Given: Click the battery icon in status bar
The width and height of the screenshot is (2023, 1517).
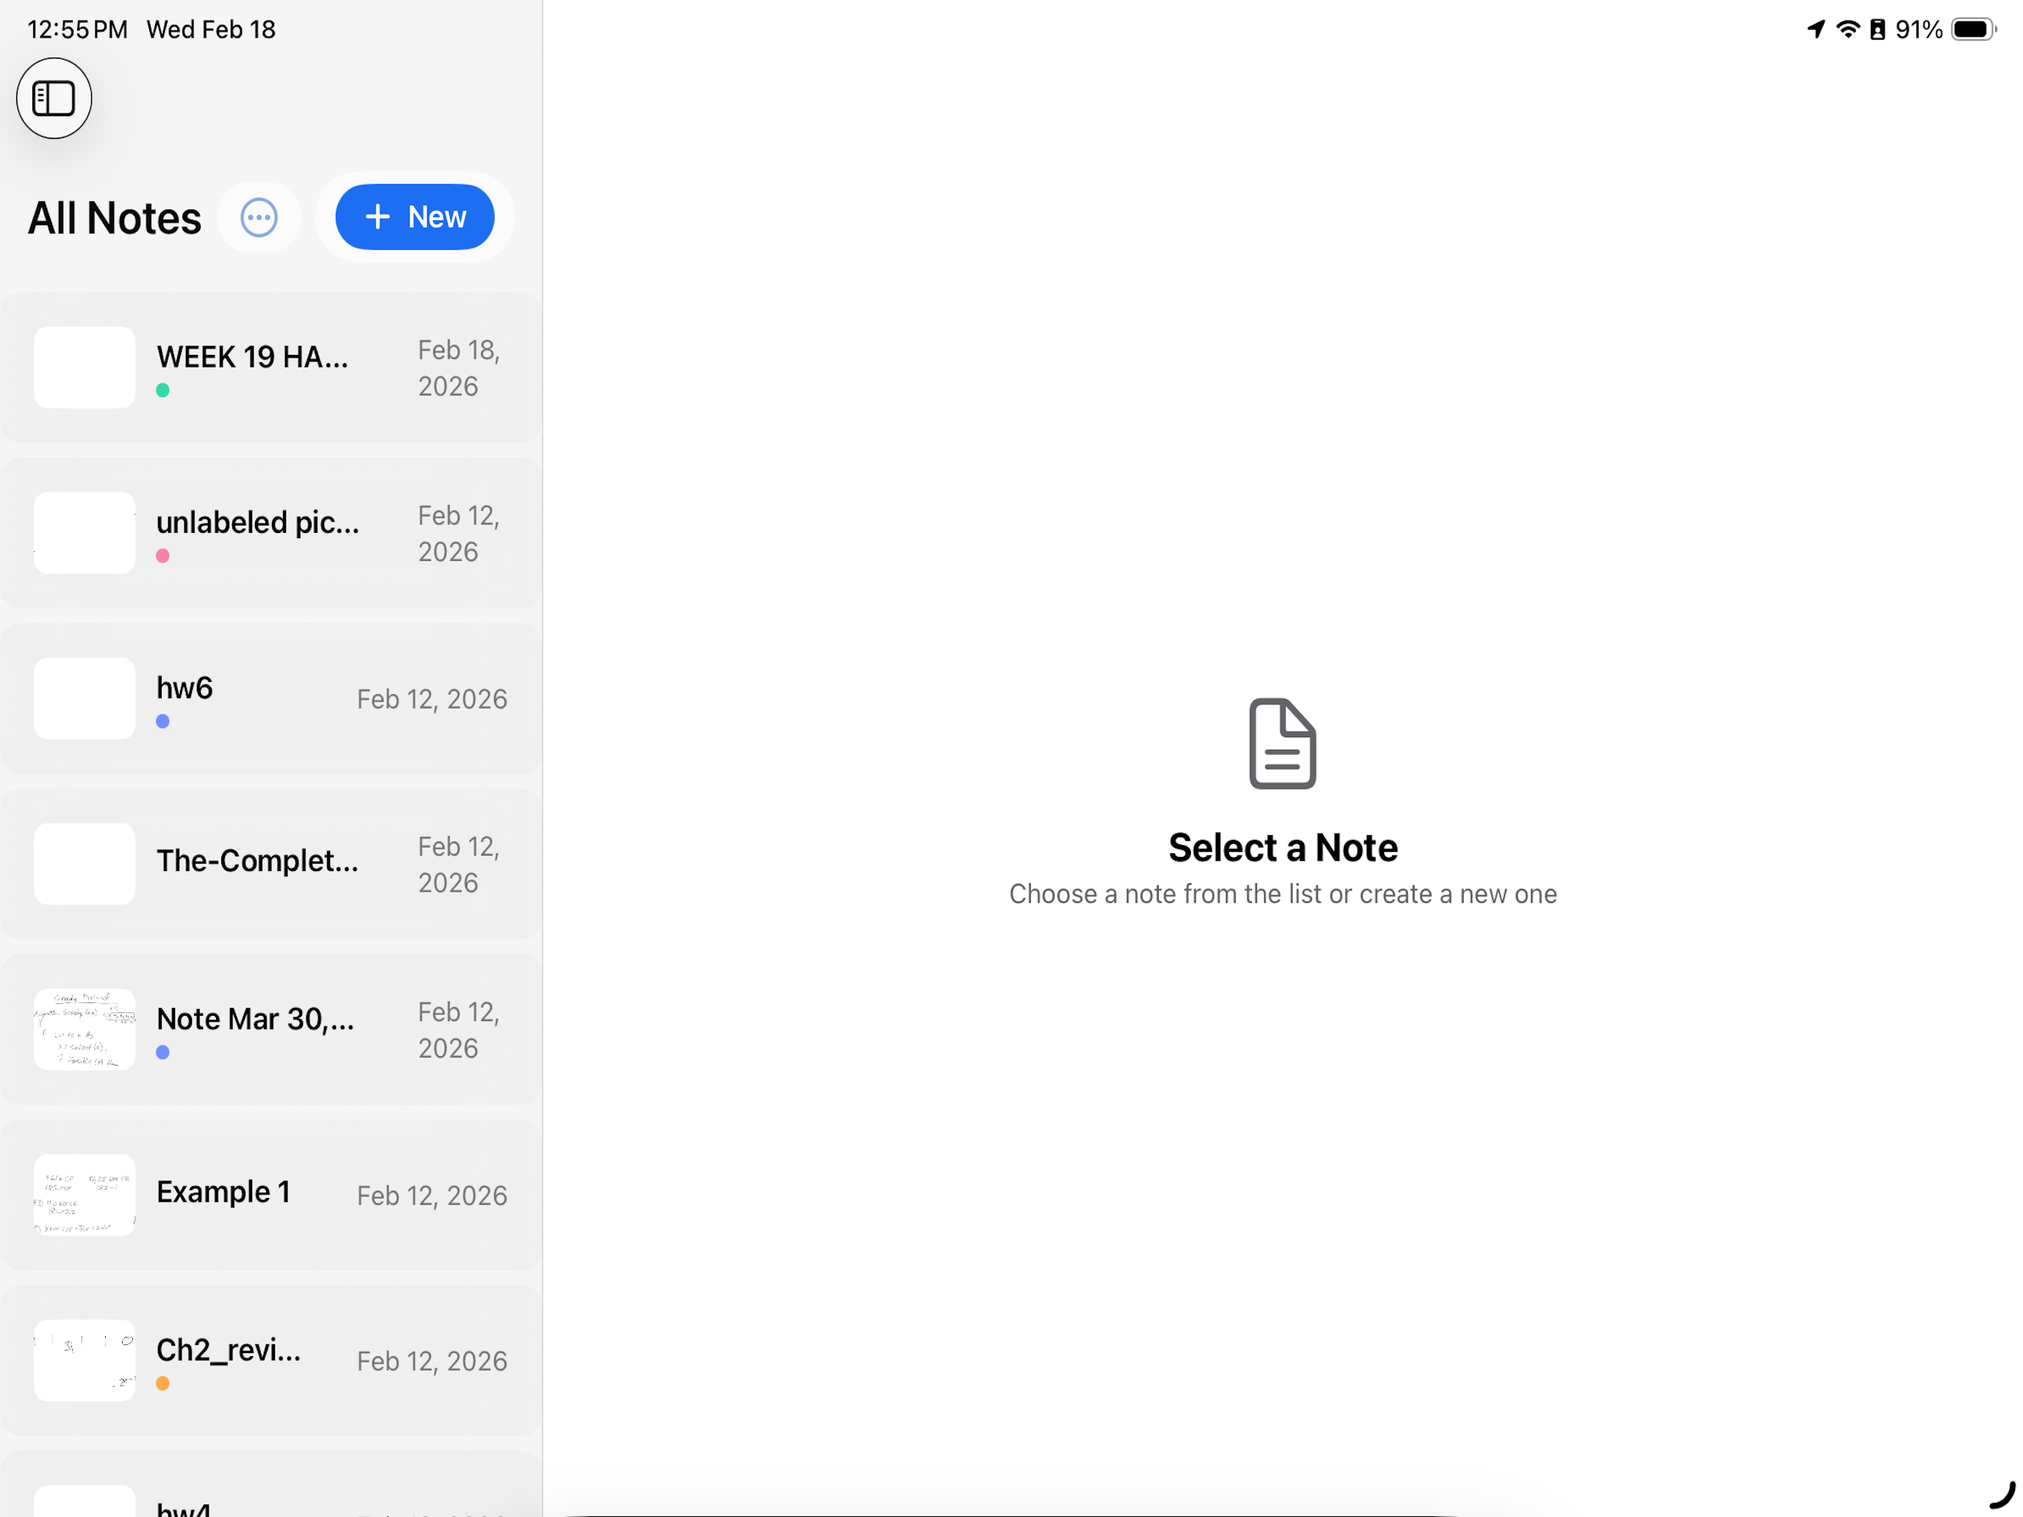Looking at the screenshot, I should pos(1974,29).
